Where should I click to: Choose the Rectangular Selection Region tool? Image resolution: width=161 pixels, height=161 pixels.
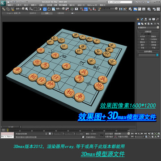pyautogui.click(x=35, y=9)
